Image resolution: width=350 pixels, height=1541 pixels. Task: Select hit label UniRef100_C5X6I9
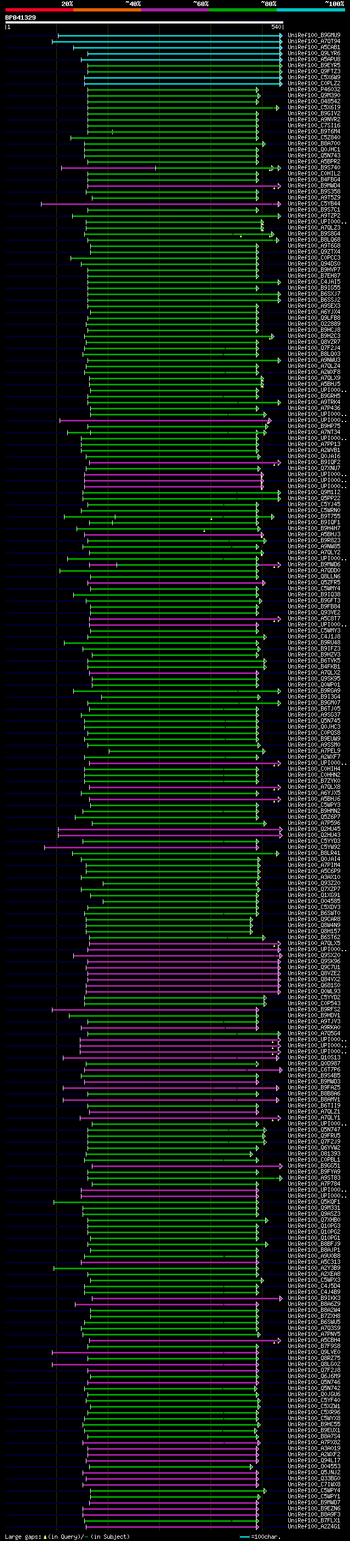tap(314, 107)
